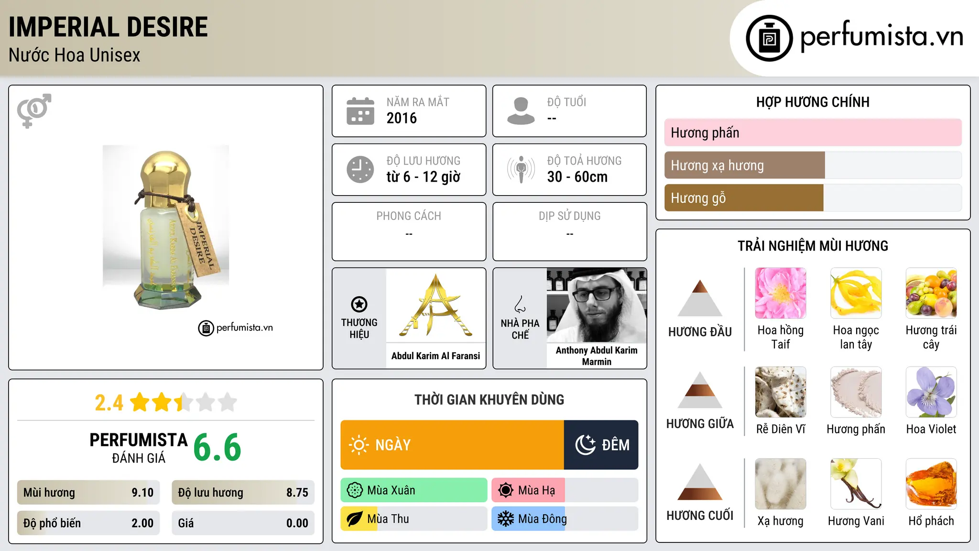Click the Hương xạ hương accord bar
The width and height of the screenshot is (979, 551).
point(813,165)
